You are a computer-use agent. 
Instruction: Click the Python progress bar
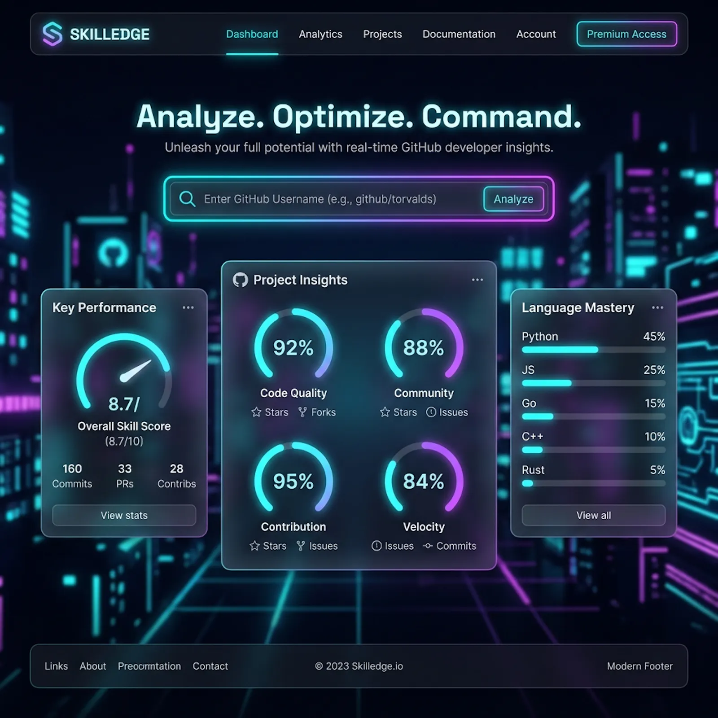[x=594, y=350]
